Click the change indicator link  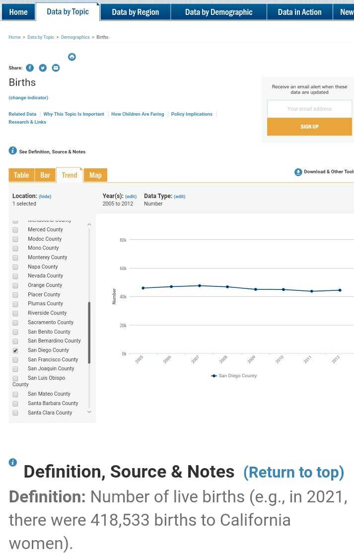click(x=28, y=98)
